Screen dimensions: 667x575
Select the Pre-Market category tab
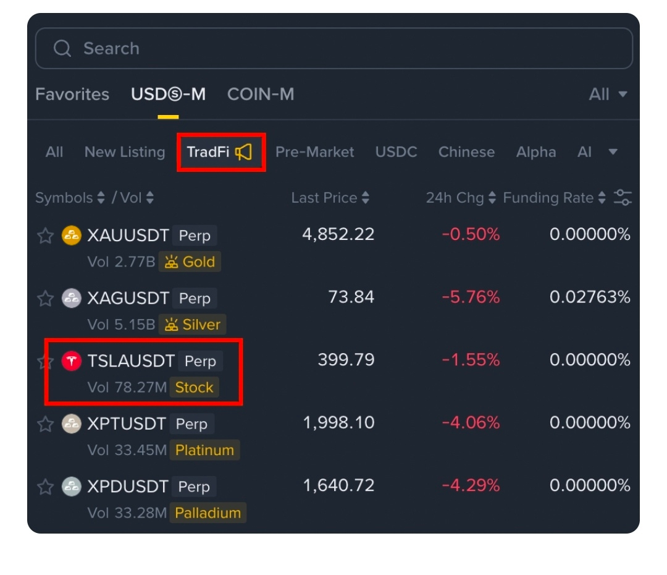tap(315, 152)
